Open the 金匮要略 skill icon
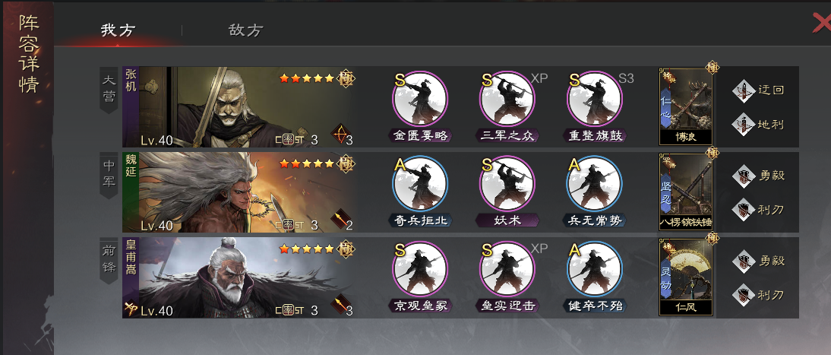 click(420, 100)
